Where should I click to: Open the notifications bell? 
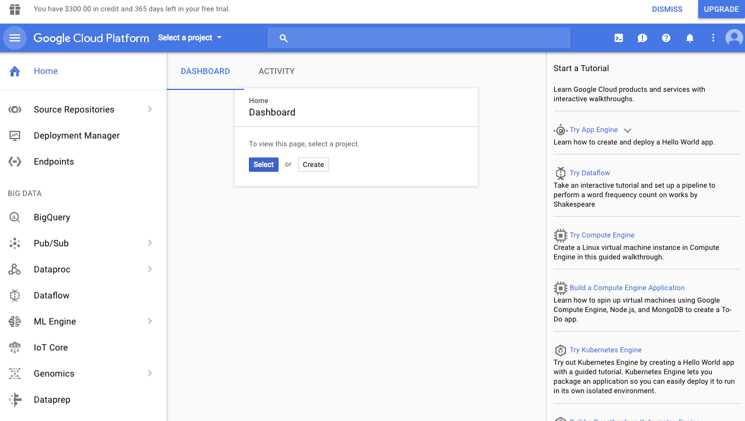pos(689,38)
